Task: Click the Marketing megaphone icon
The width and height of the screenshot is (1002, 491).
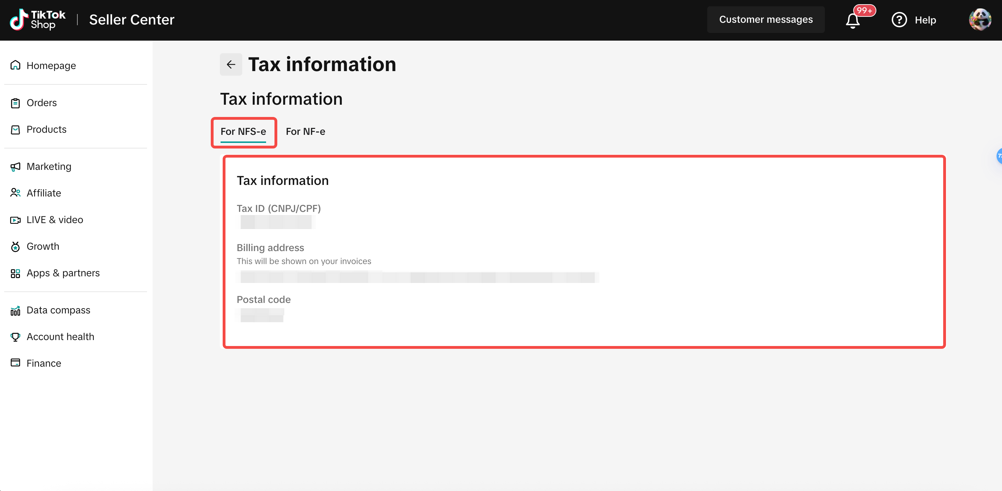Action: click(x=15, y=166)
